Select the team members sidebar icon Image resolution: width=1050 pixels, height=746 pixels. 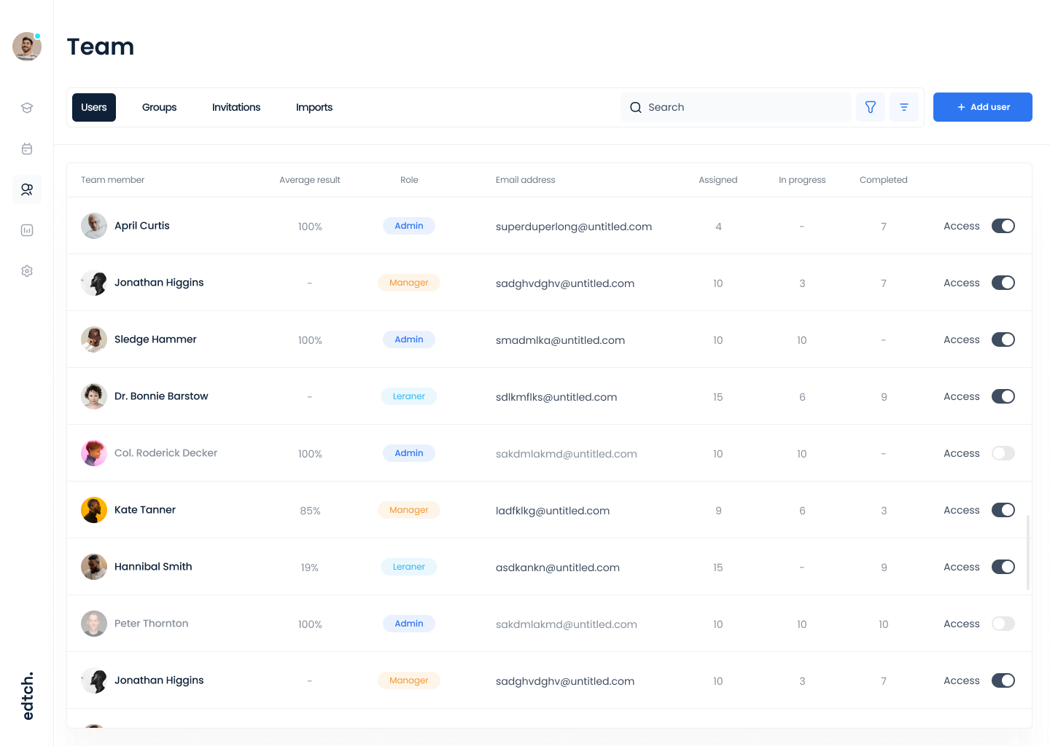tap(27, 189)
